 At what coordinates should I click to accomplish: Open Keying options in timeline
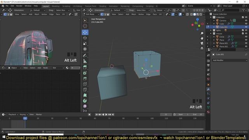coord(23,114)
